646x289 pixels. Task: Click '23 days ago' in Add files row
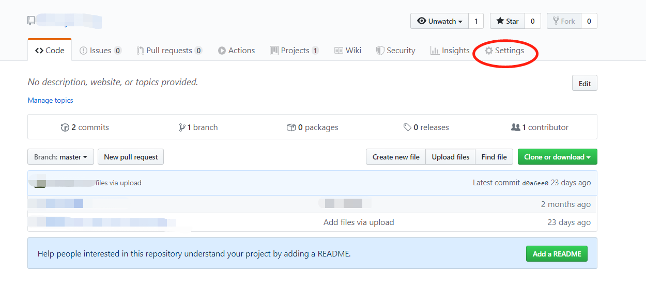(x=569, y=222)
